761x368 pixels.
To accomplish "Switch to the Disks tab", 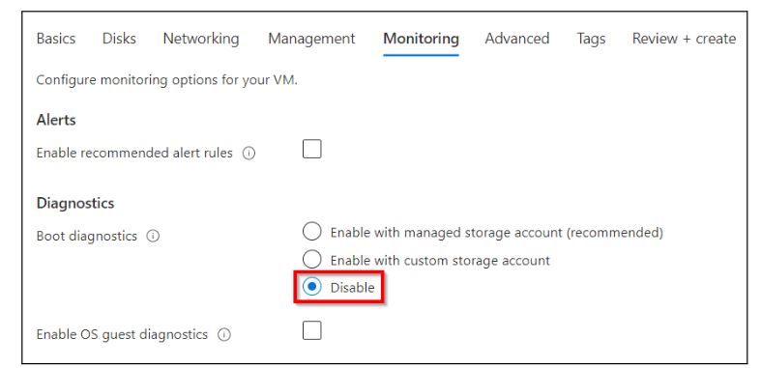I will 119,39.
